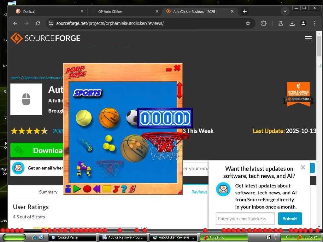Open the browser three-dot menu

[x=315, y=23]
